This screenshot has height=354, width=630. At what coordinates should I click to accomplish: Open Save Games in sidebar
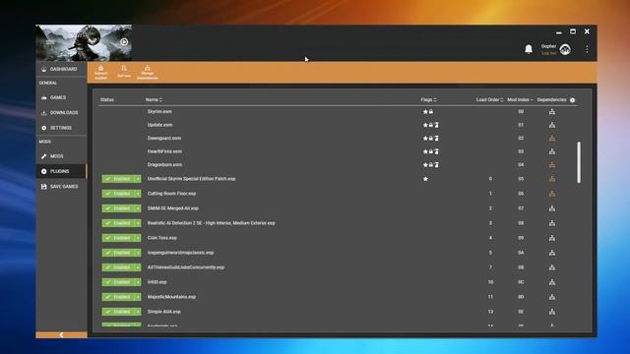(61, 187)
